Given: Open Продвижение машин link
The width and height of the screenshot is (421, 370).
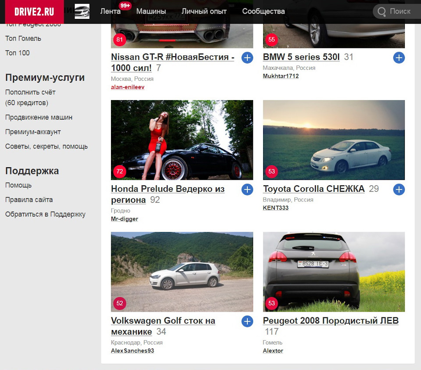Looking at the screenshot, I should coord(39,117).
